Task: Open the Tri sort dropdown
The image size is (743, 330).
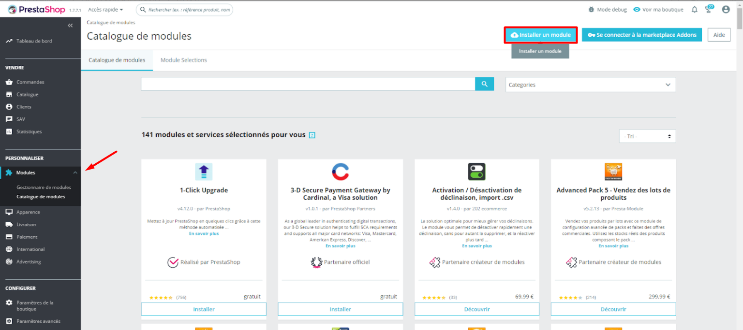Action: click(647, 136)
